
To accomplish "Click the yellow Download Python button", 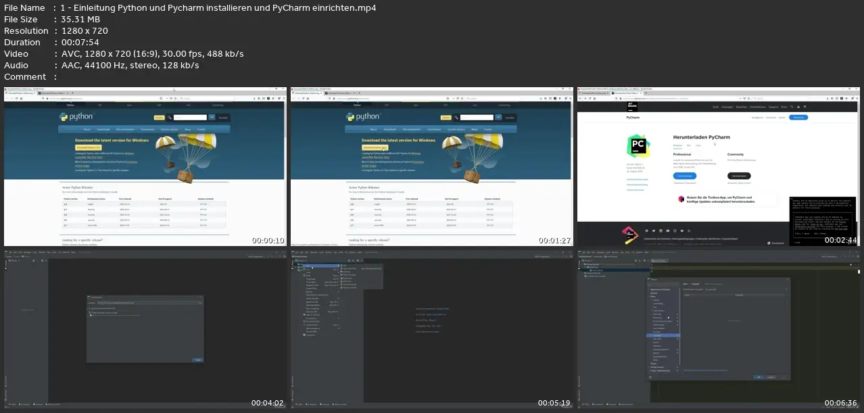I will coord(88,147).
